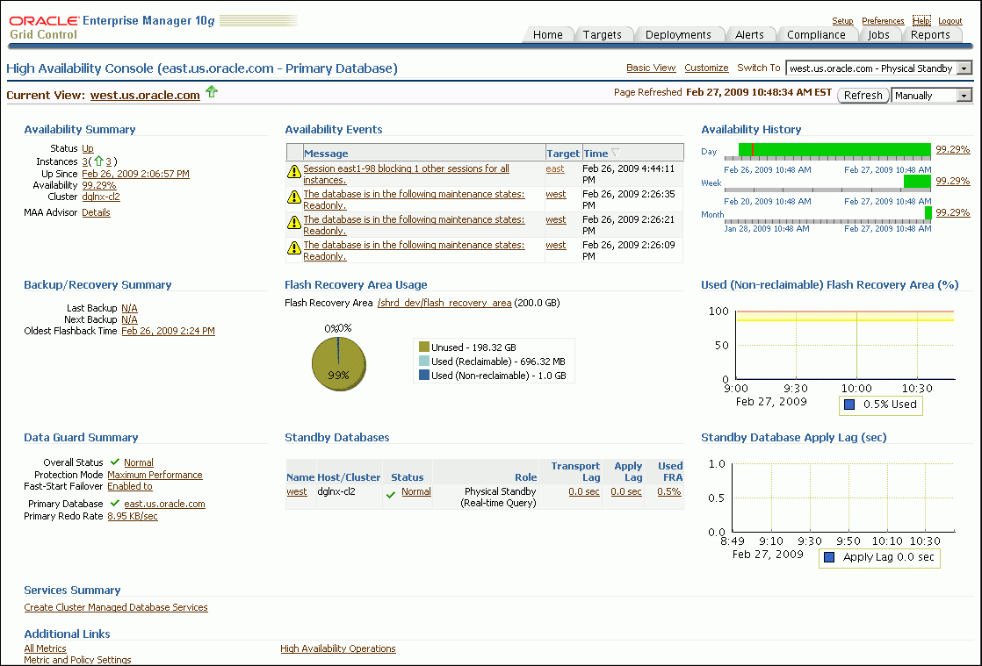
Task: Open the Reports tab
Action: tap(930, 35)
